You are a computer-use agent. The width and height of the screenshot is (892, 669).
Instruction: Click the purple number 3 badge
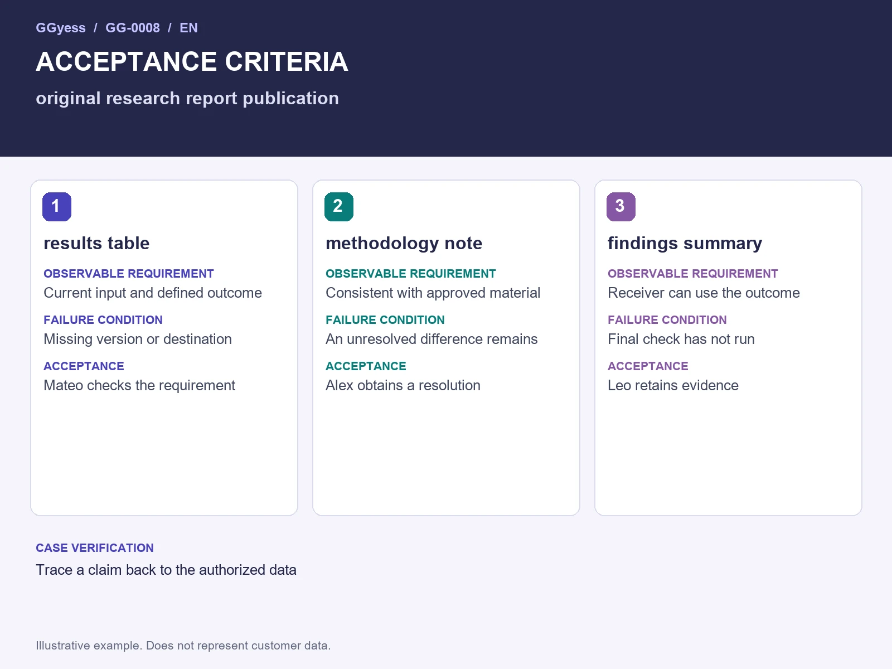[621, 207]
